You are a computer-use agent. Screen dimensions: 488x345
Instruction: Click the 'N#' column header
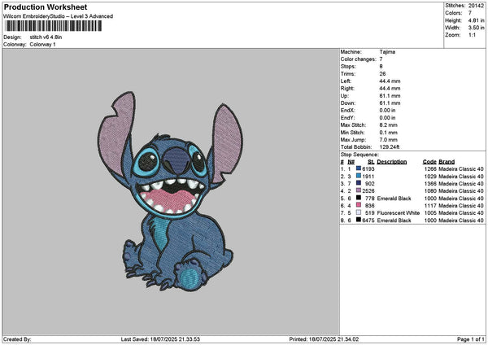tap(351, 162)
